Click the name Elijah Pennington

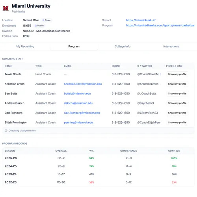(x=16, y=123)
